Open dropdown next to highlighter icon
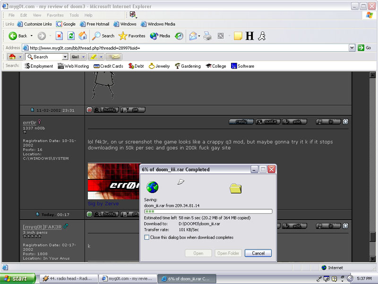 (101, 57)
